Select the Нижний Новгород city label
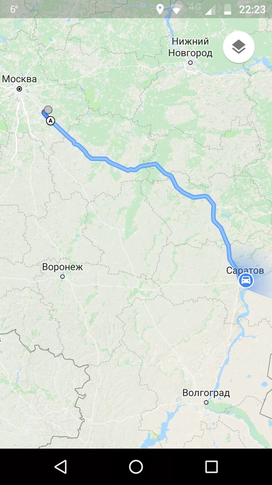This screenshot has height=485, width=272. 190,47
